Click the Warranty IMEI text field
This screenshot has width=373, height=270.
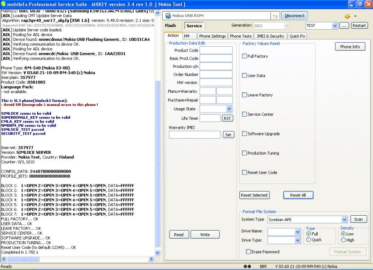coord(195,135)
